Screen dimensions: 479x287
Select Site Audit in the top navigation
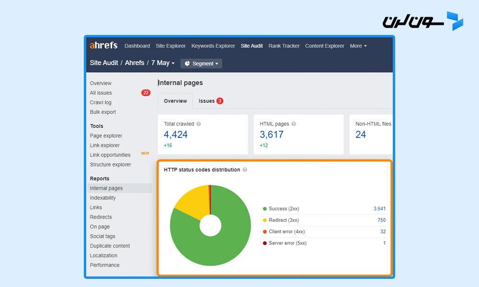(x=252, y=46)
